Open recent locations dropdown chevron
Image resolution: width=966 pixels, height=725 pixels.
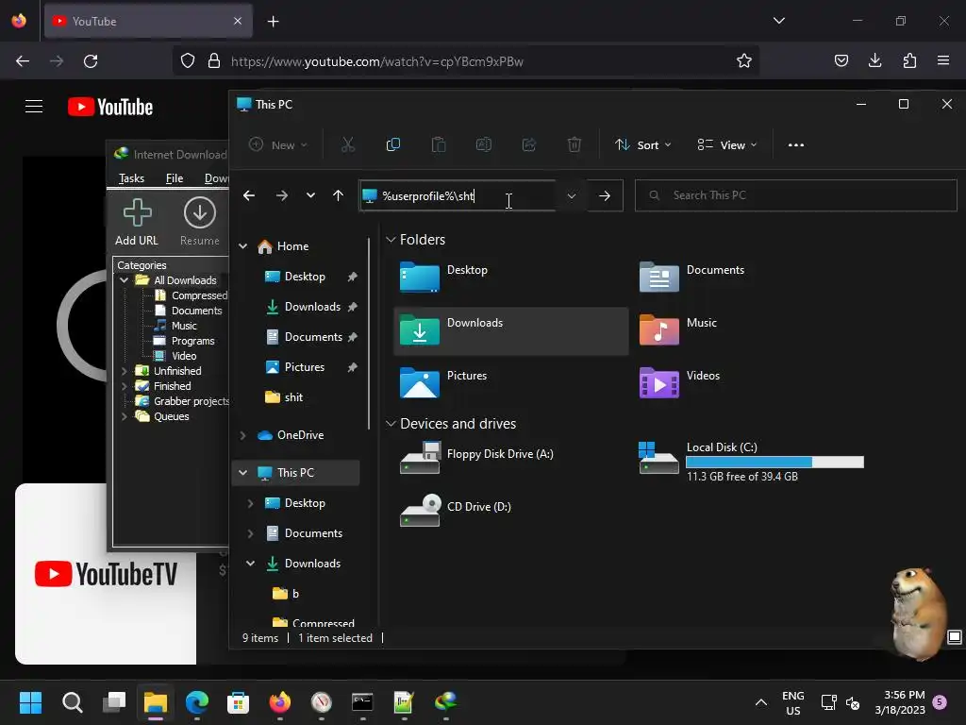point(310,195)
